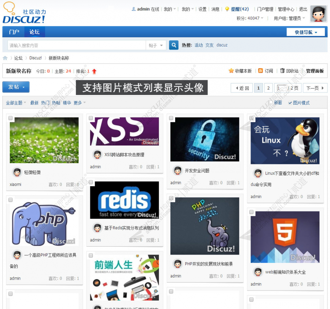The height and width of the screenshot is (309, 330).
Task: Open thread title XSS跨站脚本攻击原理
Action: [x=124, y=155]
